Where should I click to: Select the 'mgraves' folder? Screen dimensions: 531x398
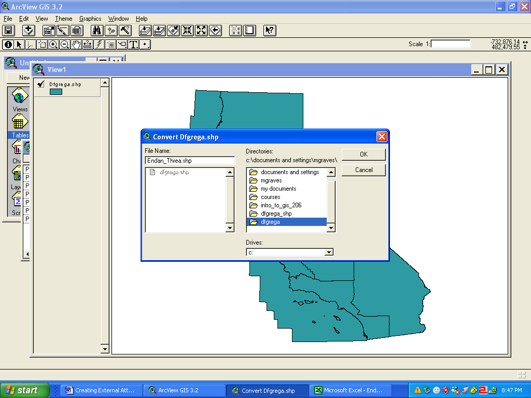tap(286, 180)
